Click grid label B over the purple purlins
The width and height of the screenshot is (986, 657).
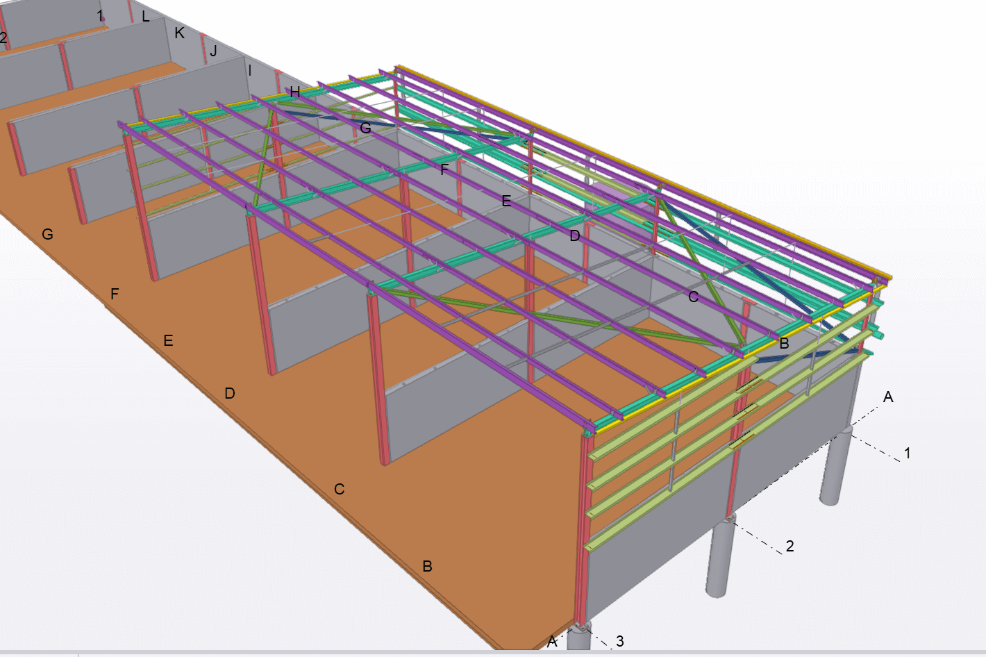pyautogui.click(x=784, y=343)
